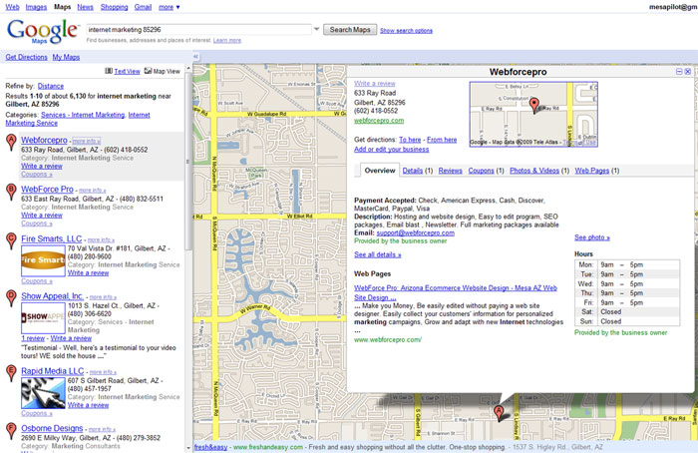Viewport: 698px width, 453px height.
Task: Click Write a review in info window
Action: pyautogui.click(x=374, y=83)
